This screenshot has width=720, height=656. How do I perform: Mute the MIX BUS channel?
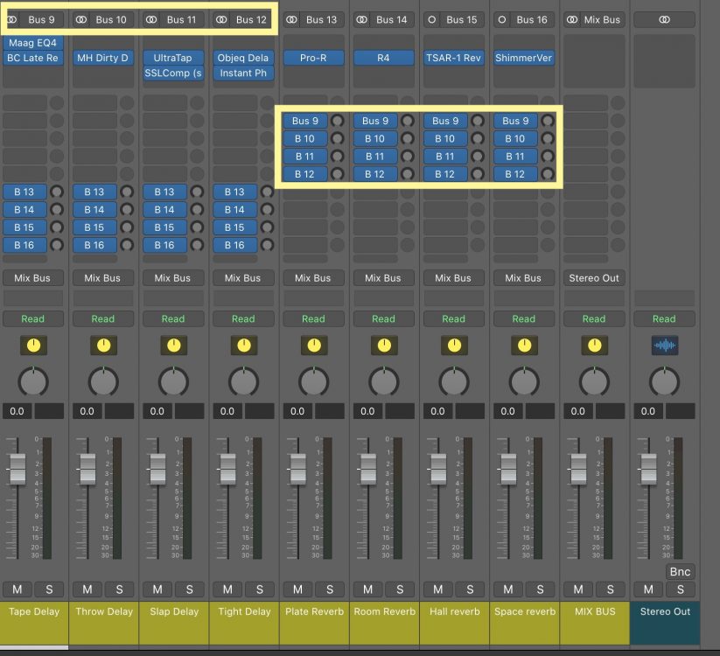point(578,590)
